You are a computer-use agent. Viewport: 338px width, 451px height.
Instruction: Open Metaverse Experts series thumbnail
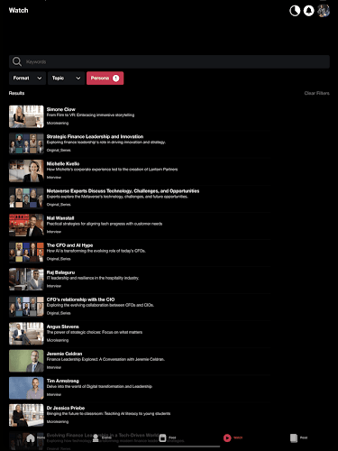(x=26, y=198)
